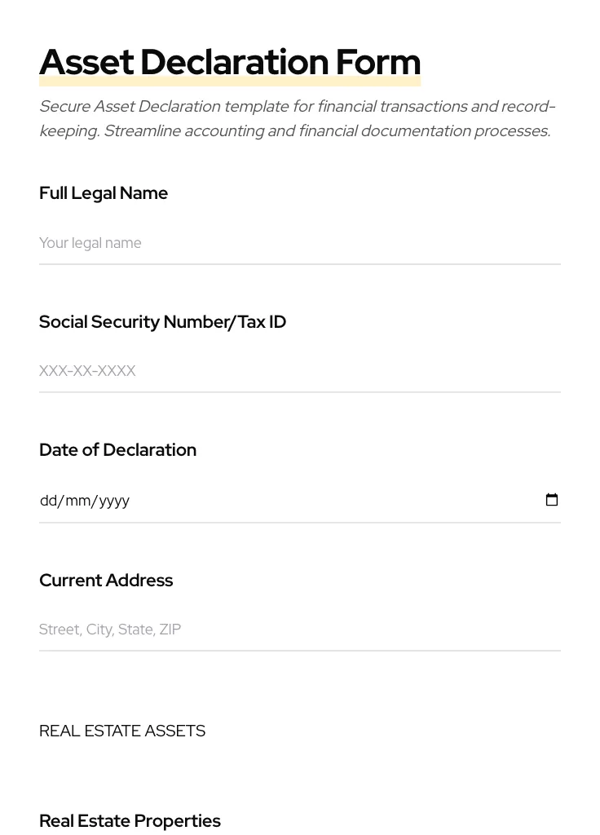Click the Full Legal Name label
The width and height of the screenshot is (600, 835).
104,193
